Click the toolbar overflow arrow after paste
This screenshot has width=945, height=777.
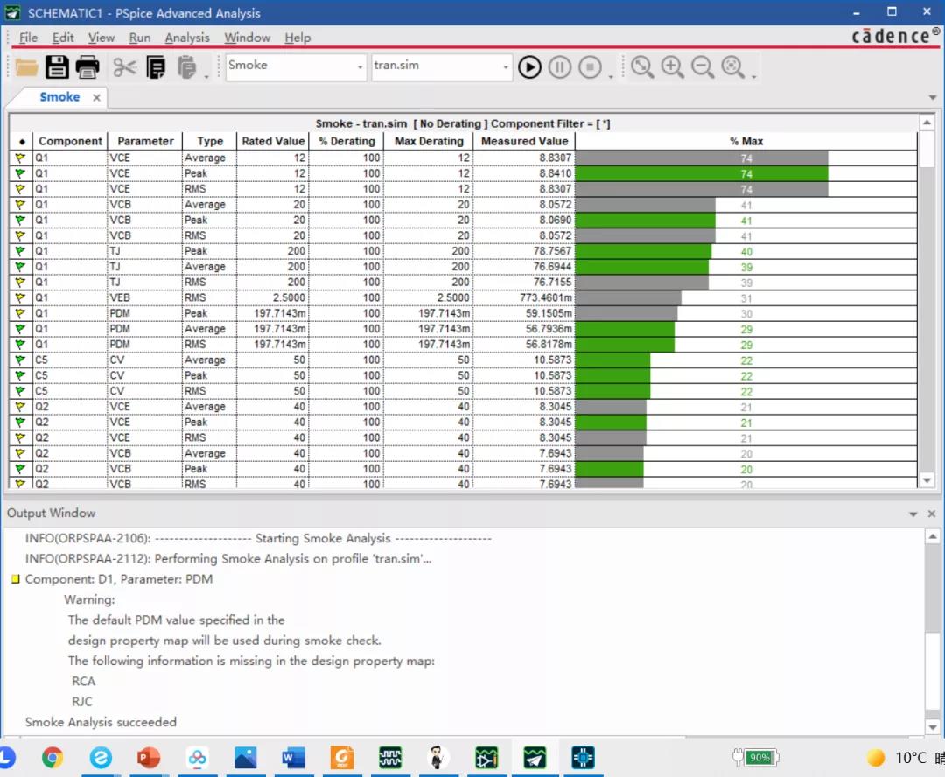click(x=206, y=76)
